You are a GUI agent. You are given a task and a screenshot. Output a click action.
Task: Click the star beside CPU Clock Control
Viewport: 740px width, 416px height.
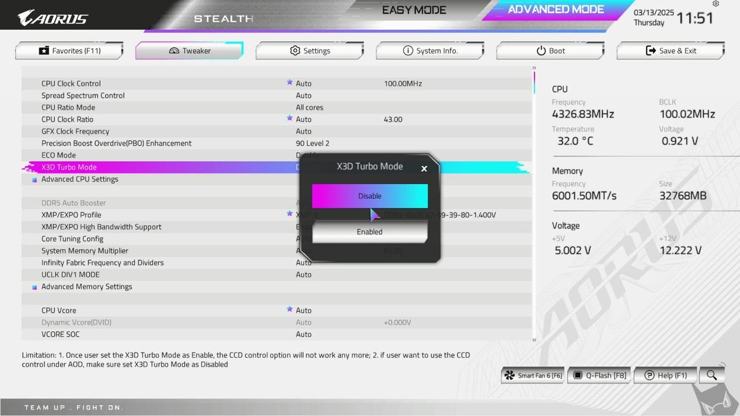tap(290, 83)
